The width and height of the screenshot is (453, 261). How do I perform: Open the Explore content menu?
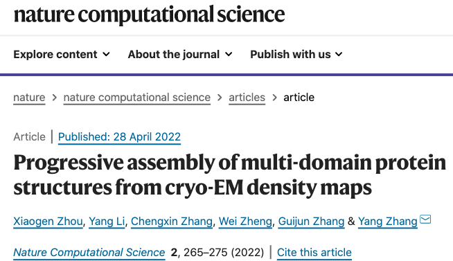tap(62, 54)
